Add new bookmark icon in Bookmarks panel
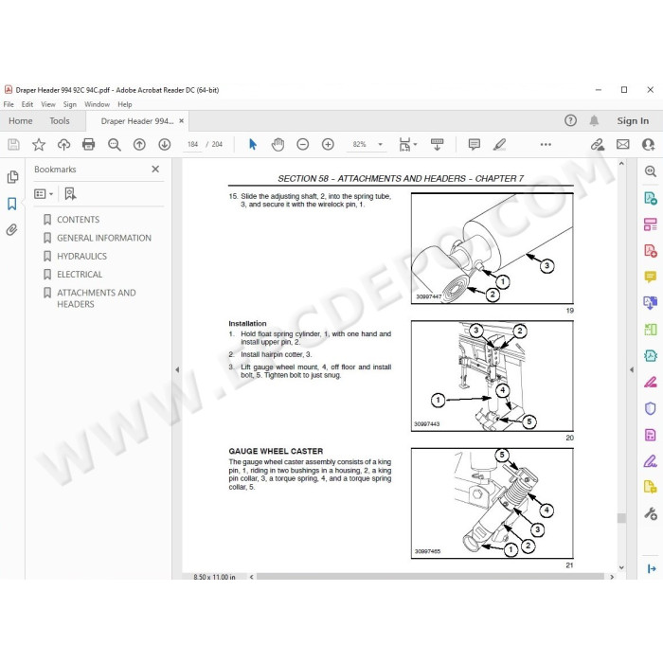The width and height of the screenshot is (663, 663). [x=70, y=193]
